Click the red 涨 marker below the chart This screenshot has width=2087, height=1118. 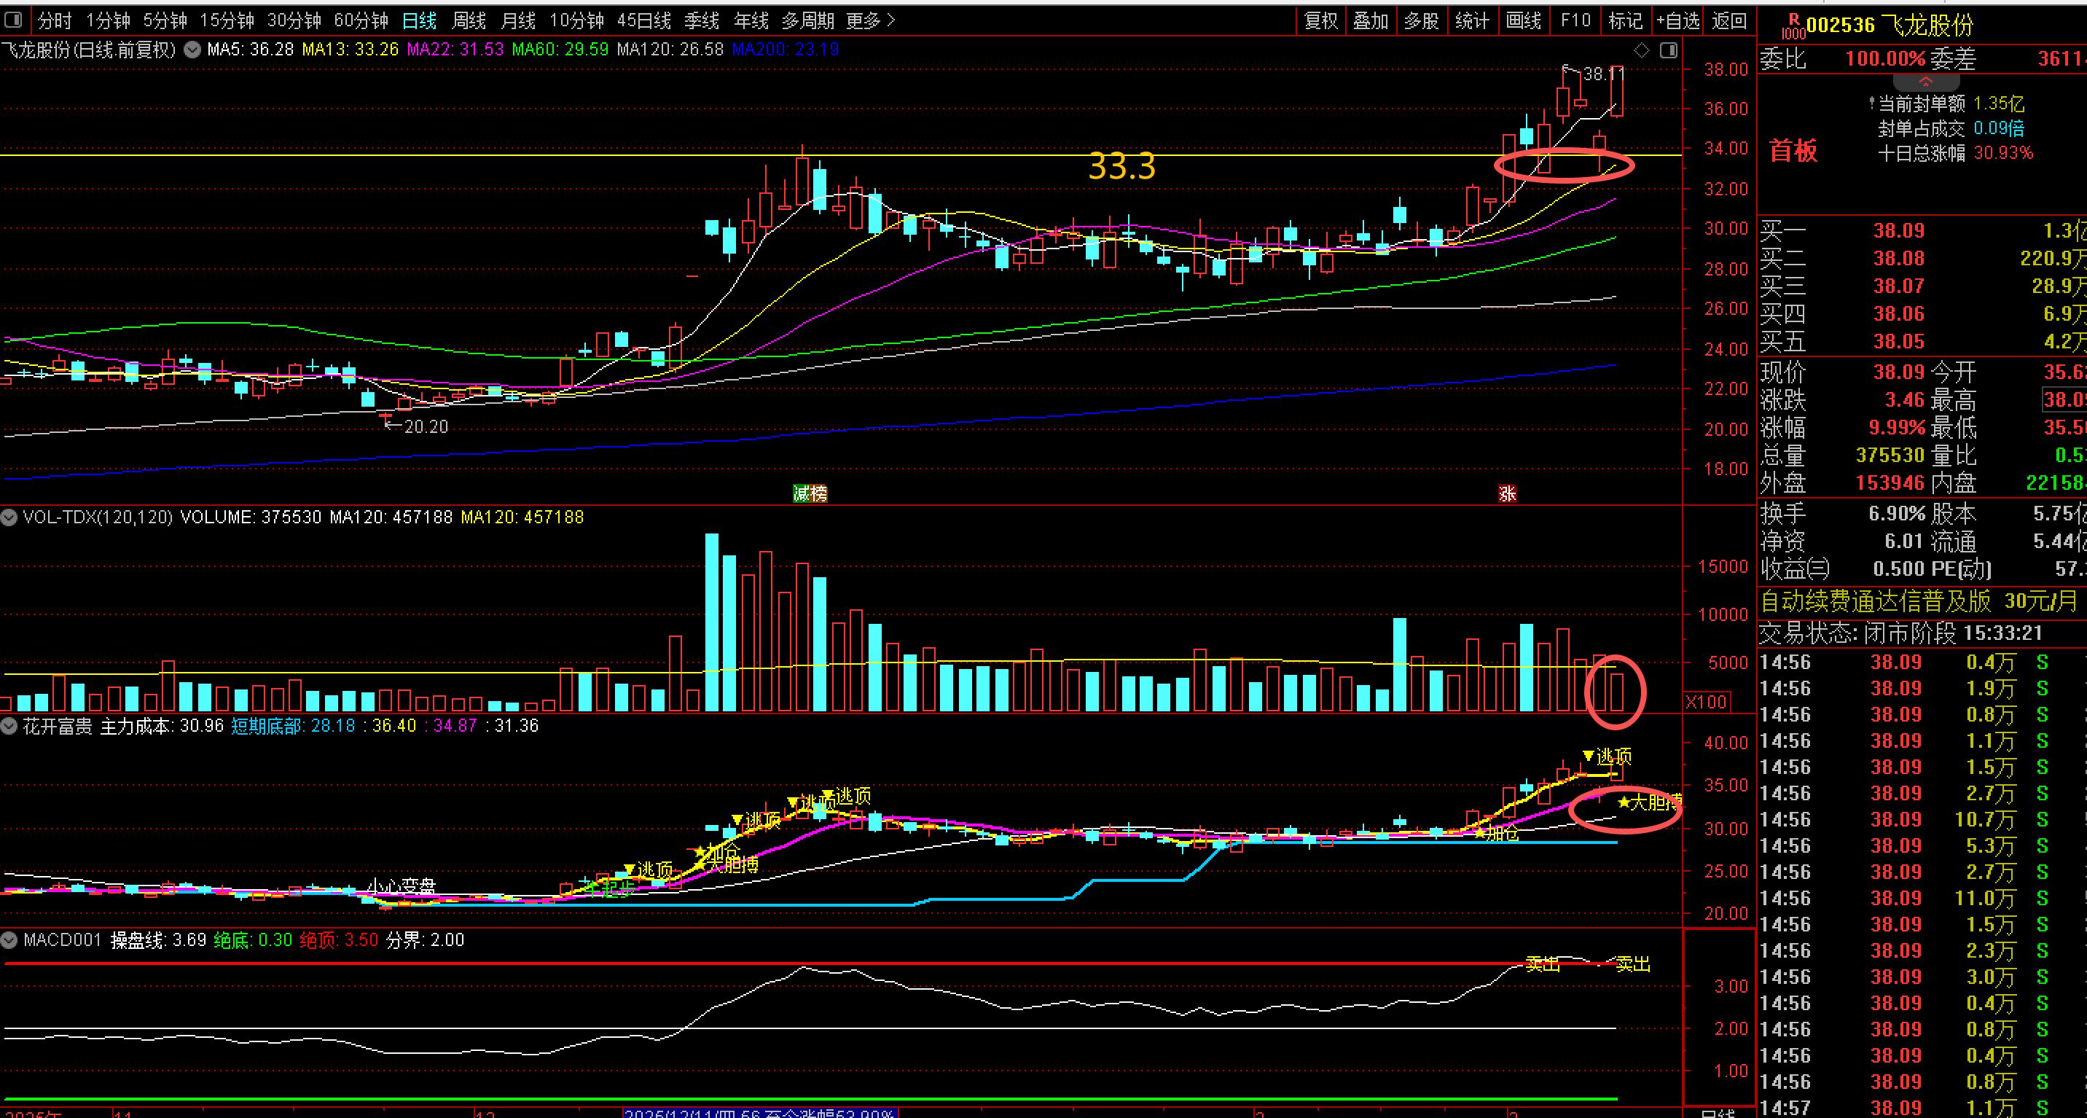pyautogui.click(x=1507, y=493)
